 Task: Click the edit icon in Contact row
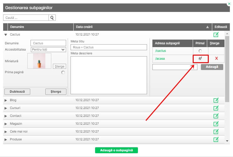point(216,116)
